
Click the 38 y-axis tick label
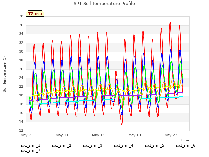coord(21,16)
